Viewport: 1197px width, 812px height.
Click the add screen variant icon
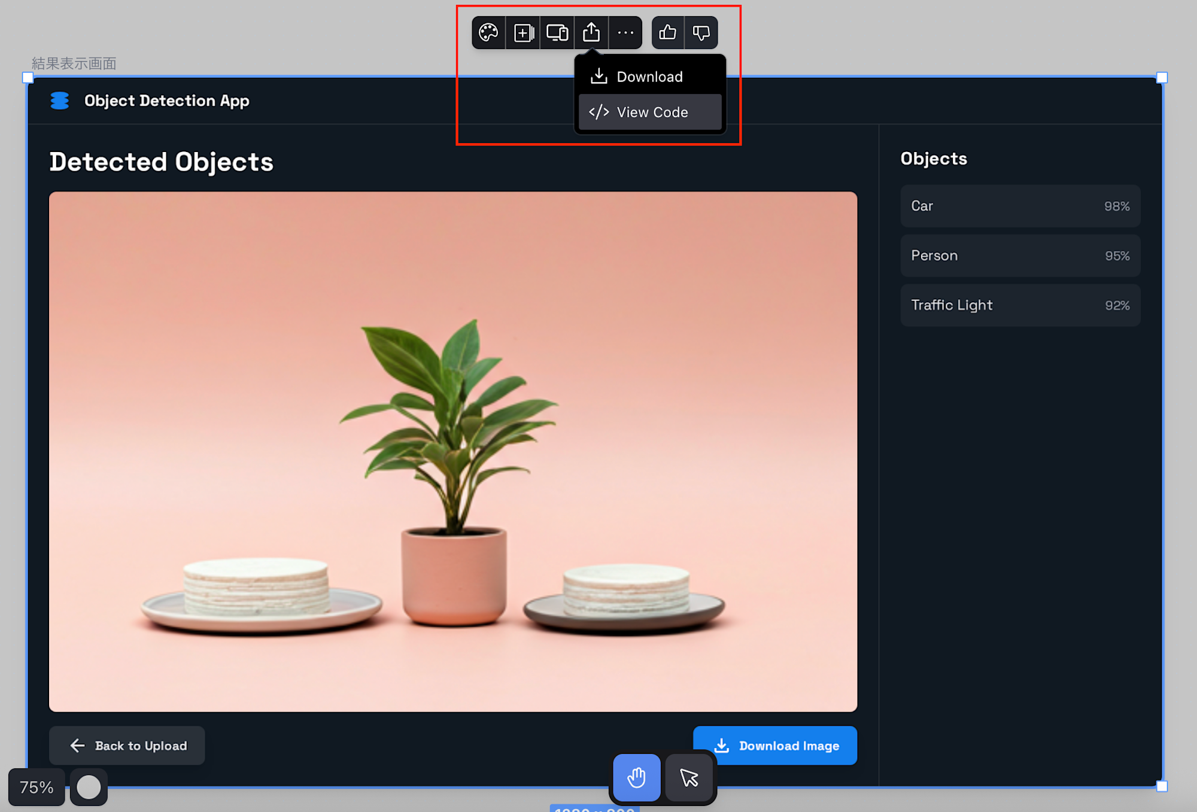click(523, 32)
